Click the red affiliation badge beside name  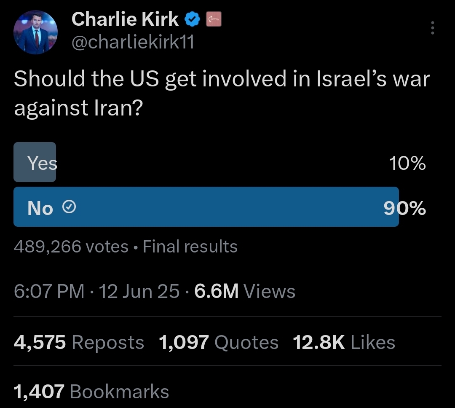pyautogui.click(x=214, y=19)
